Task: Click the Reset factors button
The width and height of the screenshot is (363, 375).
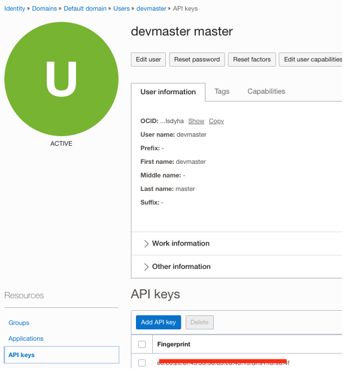Action: [252, 59]
